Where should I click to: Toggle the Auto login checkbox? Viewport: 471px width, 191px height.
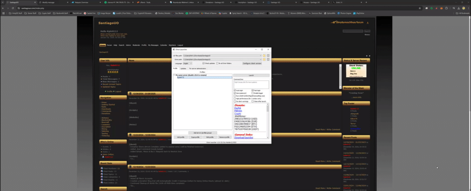click(x=235, y=90)
